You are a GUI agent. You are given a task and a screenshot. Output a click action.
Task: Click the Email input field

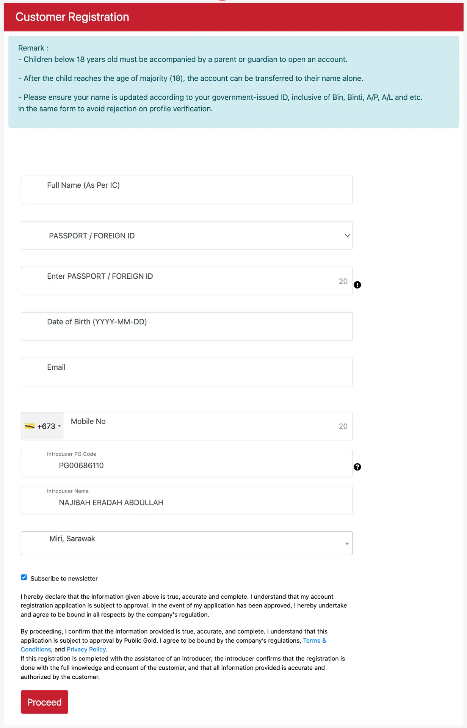pos(186,372)
